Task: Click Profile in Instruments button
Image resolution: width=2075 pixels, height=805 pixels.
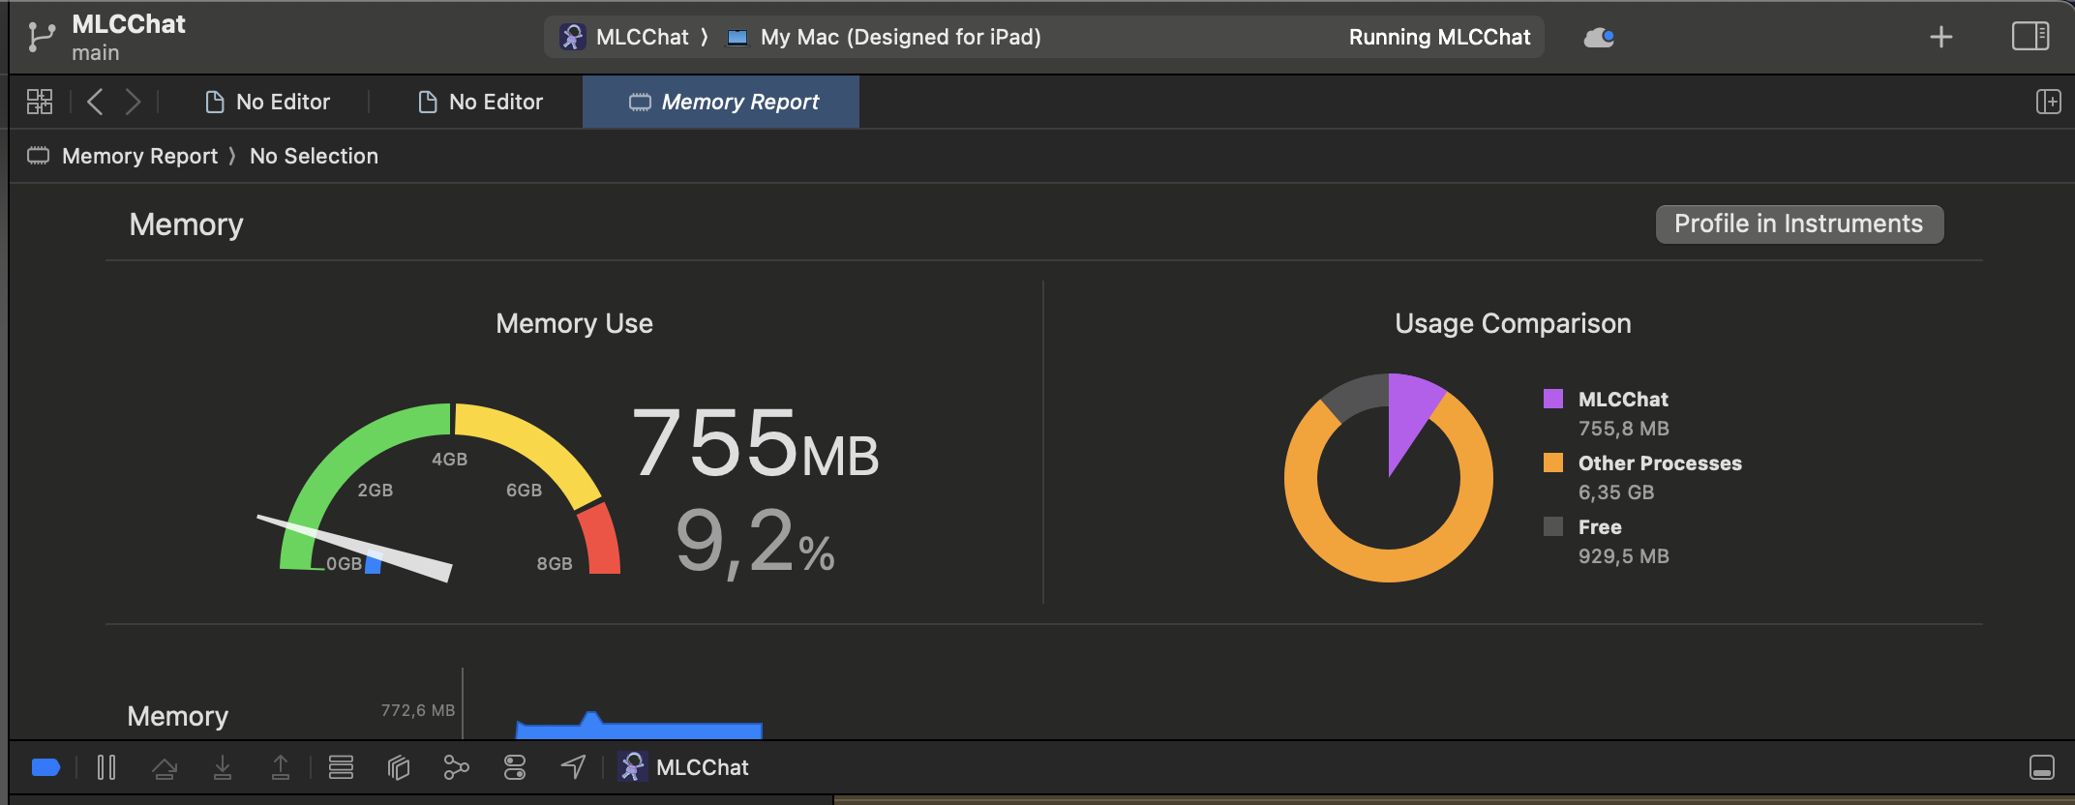Action: point(1798,224)
